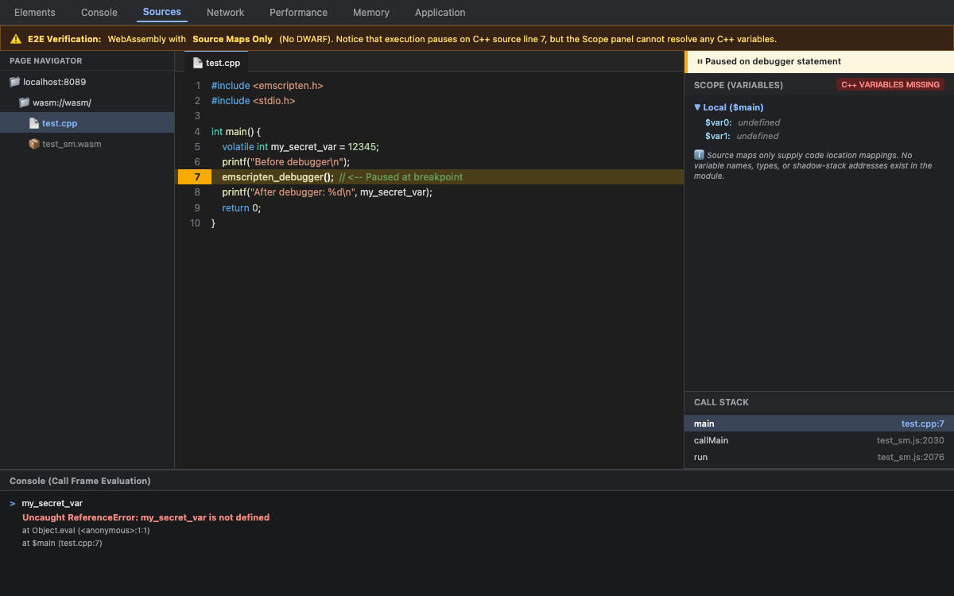Click the Uncaught ReferenceError message
The height and width of the screenshot is (596, 954).
(145, 517)
